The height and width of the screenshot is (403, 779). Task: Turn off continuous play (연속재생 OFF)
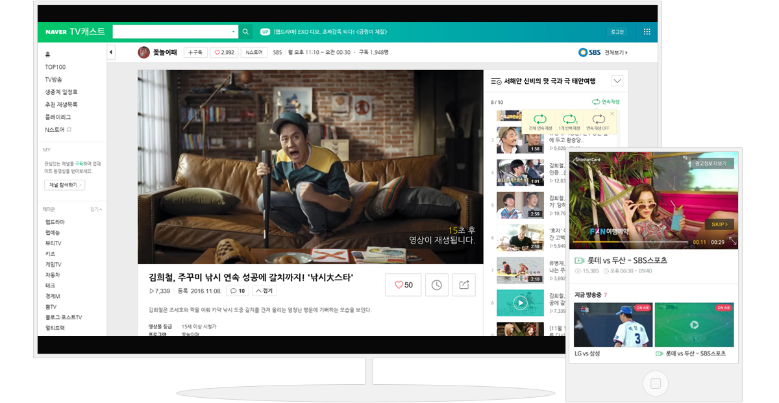[x=598, y=121]
